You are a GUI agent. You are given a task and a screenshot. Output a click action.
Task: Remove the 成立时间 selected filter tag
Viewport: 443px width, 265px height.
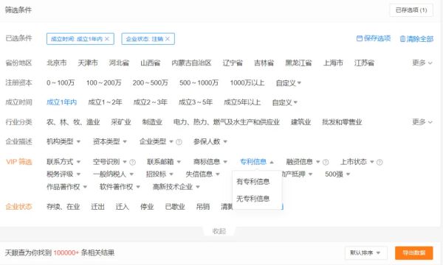click(107, 39)
